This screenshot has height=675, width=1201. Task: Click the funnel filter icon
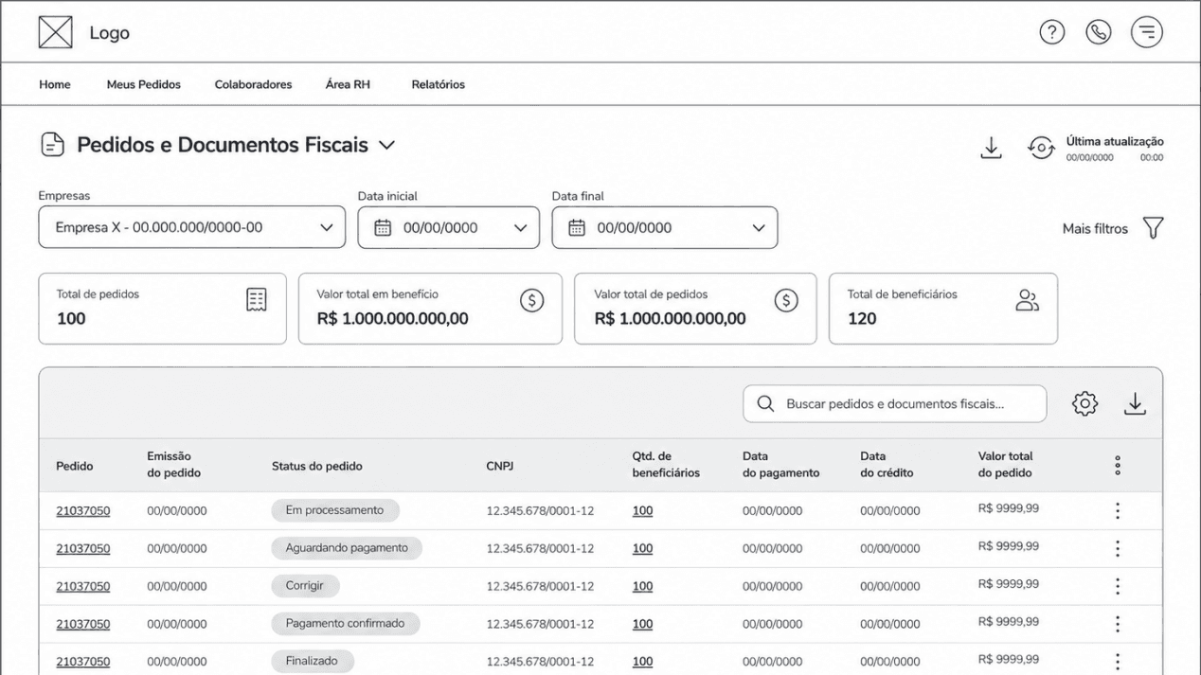[x=1153, y=228]
